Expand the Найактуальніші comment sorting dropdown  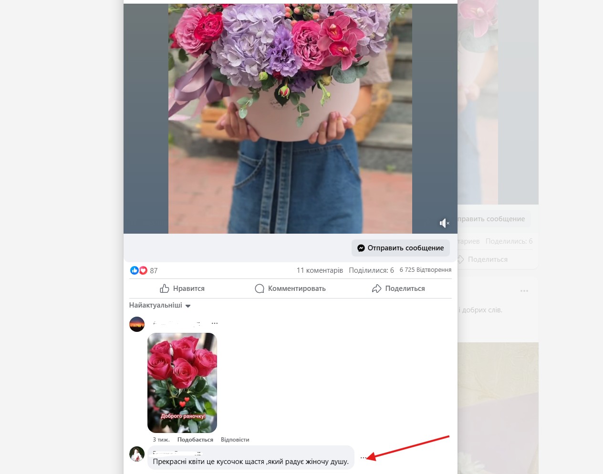160,305
